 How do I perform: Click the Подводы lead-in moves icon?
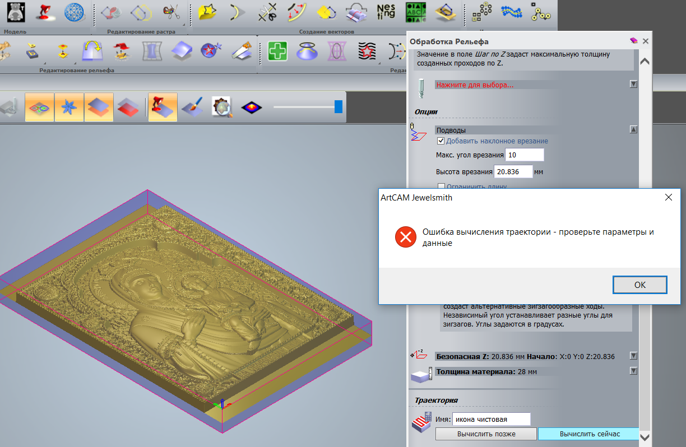418,132
